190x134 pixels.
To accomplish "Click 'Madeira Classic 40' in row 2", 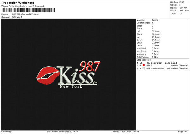I will [x=180, y=69].
